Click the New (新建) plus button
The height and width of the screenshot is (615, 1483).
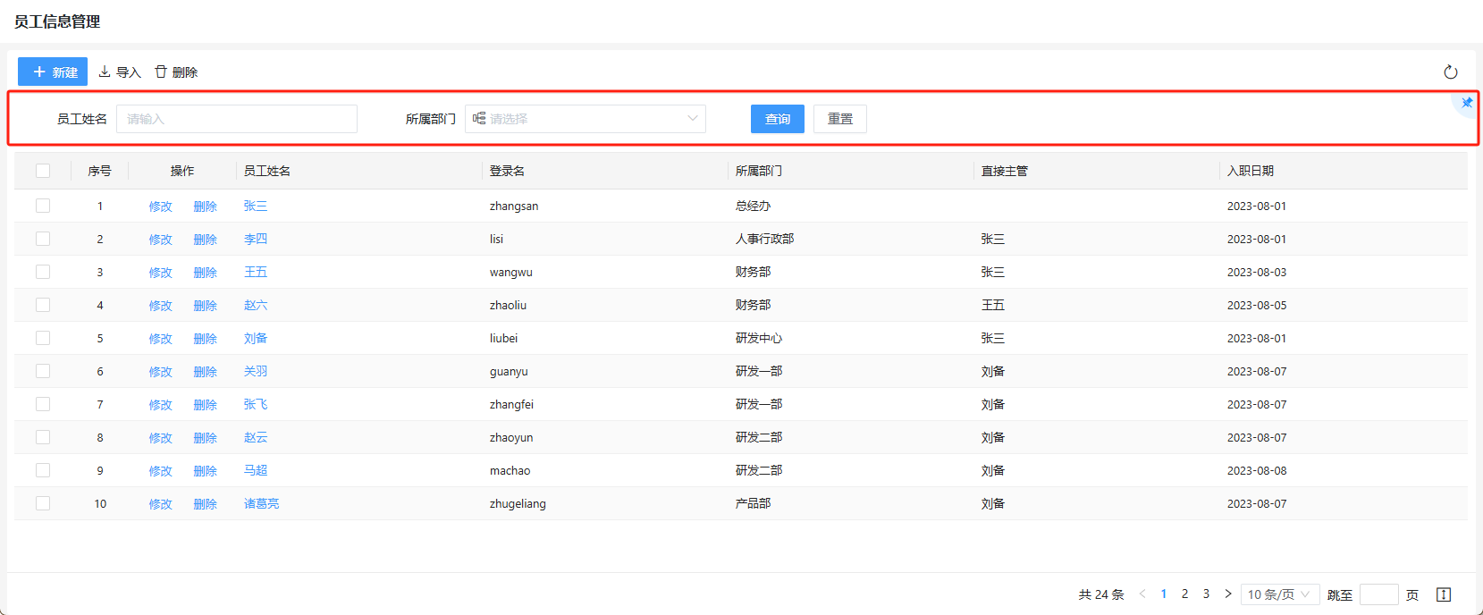53,72
